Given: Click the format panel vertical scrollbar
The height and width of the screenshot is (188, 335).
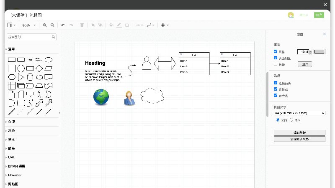Looking at the screenshot, I should tap(267, 94).
